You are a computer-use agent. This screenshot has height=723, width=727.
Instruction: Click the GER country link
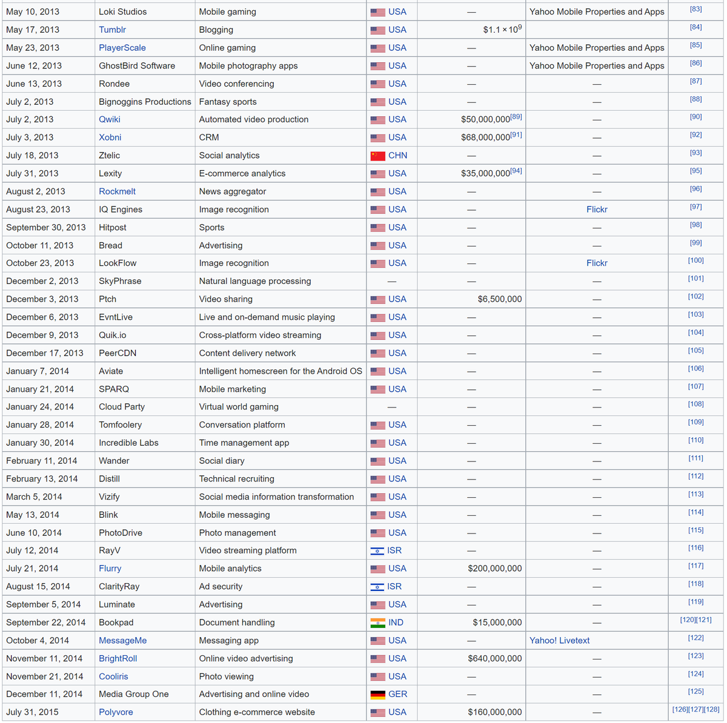tap(397, 695)
